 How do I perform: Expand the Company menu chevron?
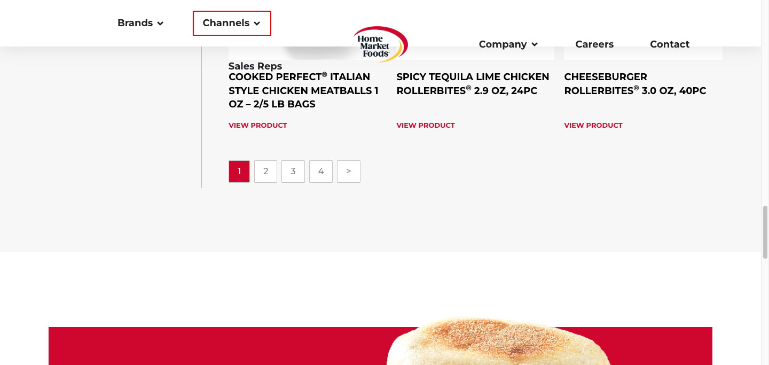(535, 45)
